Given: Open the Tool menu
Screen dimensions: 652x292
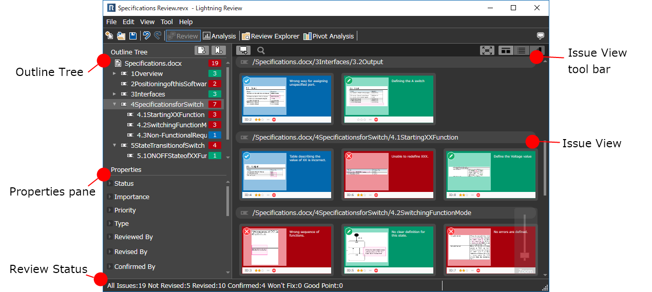Looking at the screenshot, I should pos(167,22).
